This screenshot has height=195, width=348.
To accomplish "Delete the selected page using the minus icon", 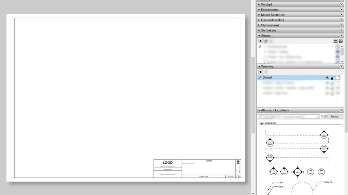I will click(271, 41).
